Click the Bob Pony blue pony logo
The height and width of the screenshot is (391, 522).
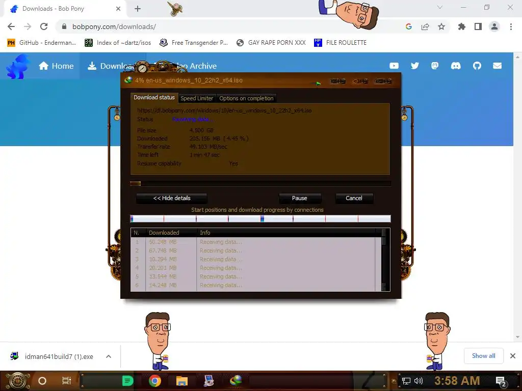[x=18, y=67]
